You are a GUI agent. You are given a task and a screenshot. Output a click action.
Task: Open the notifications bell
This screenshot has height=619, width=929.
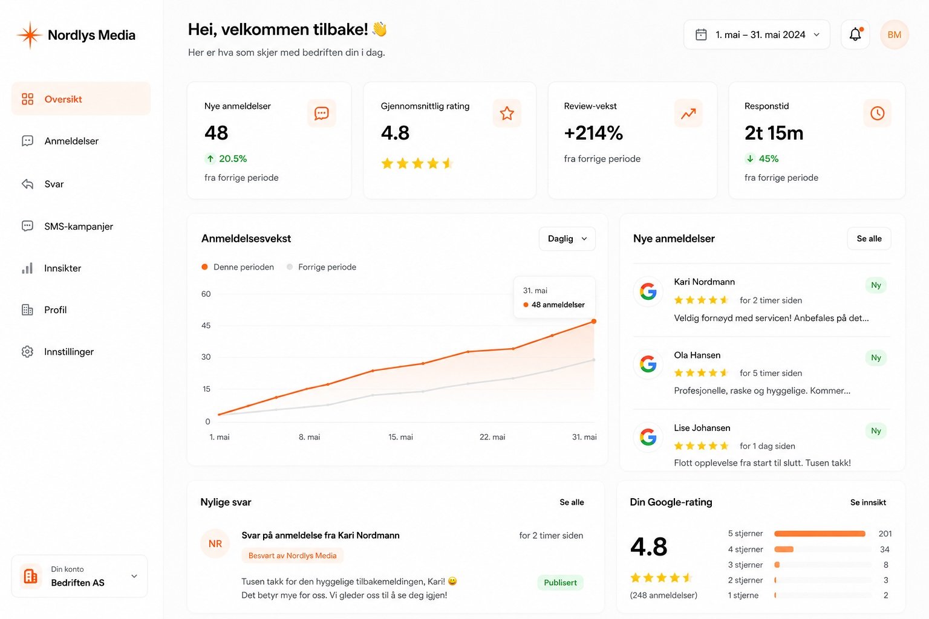point(855,34)
